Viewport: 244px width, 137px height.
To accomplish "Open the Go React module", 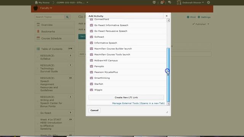I will [x=55, y=113].
